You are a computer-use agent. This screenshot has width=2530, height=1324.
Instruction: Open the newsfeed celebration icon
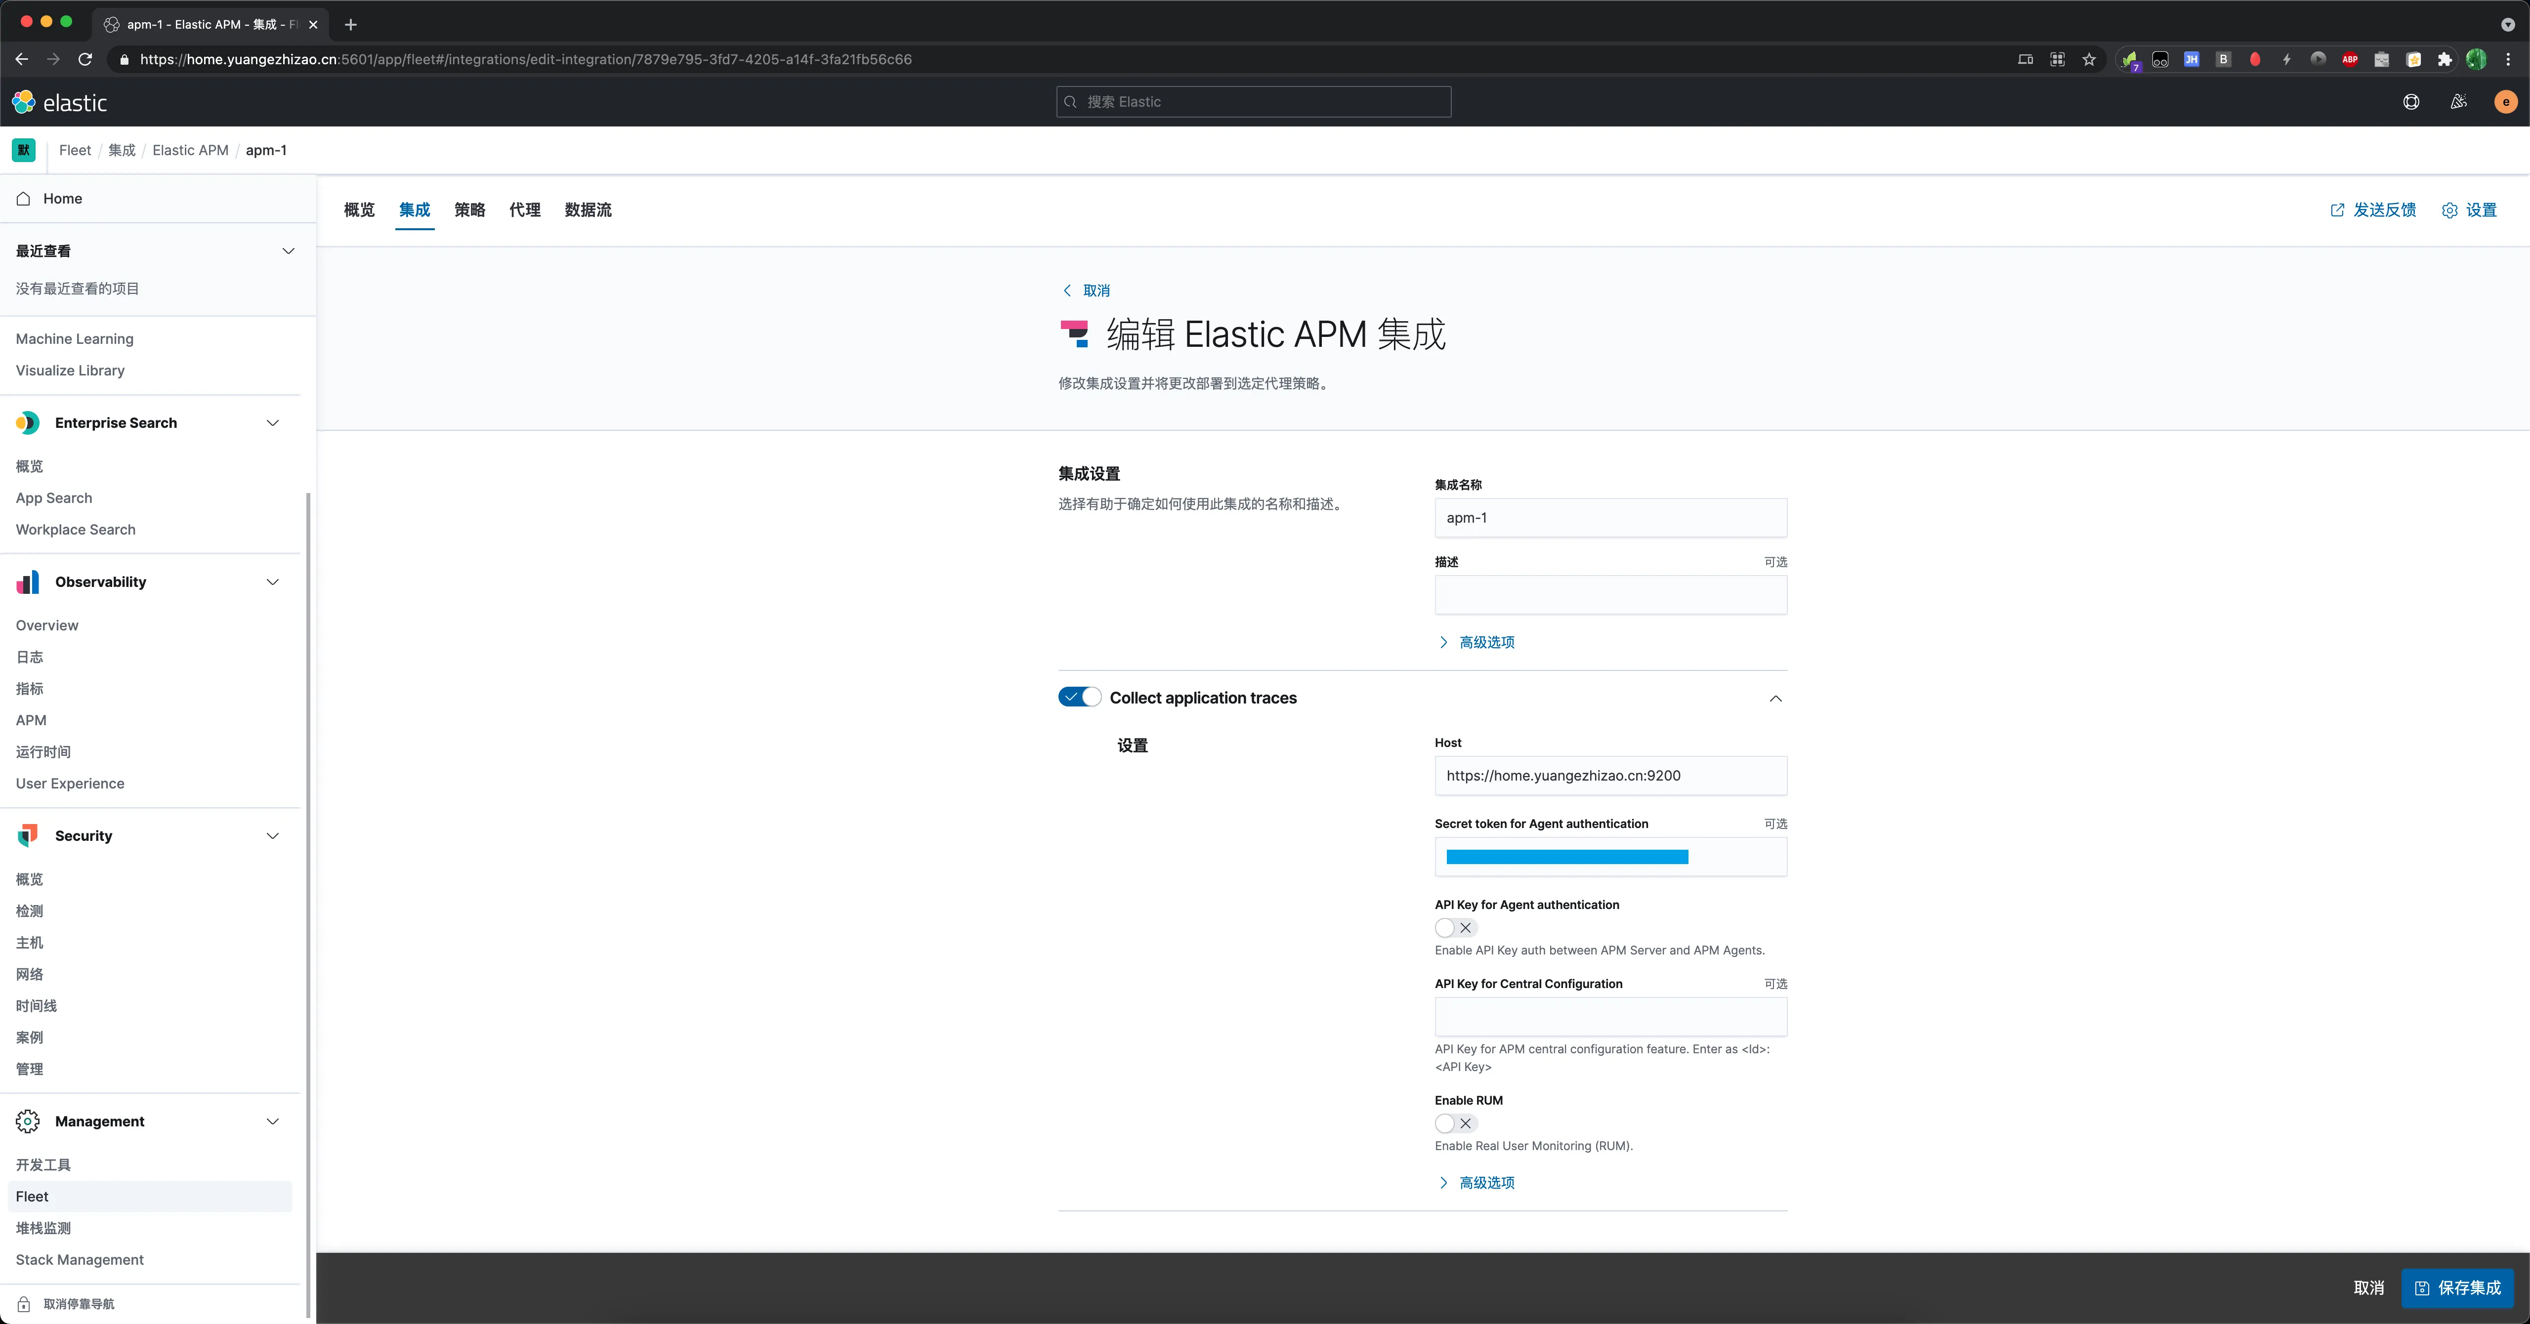tap(2458, 102)
